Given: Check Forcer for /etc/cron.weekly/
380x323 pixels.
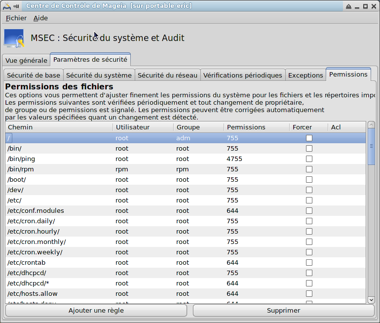Looking at the screenshot, I should [309, 252].
